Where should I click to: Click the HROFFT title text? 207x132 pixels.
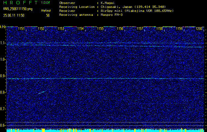[20, 3]
